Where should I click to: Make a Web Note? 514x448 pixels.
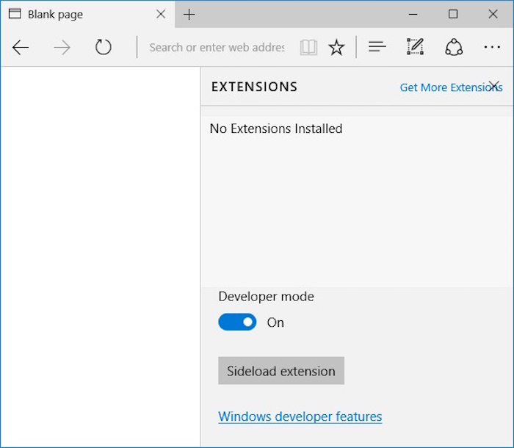click(x=416, y=48)
